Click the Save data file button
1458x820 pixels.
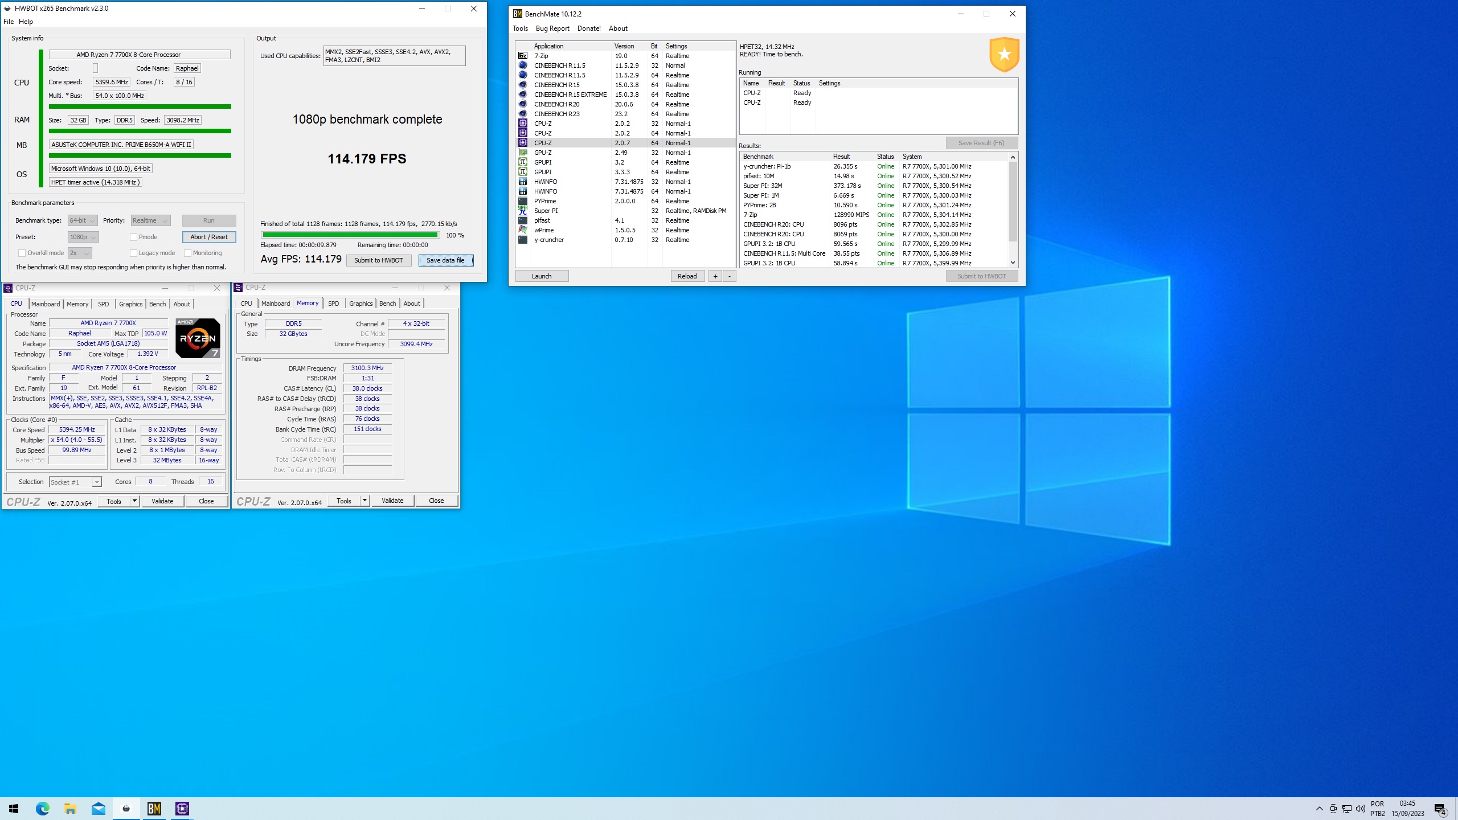pos(446,260)
